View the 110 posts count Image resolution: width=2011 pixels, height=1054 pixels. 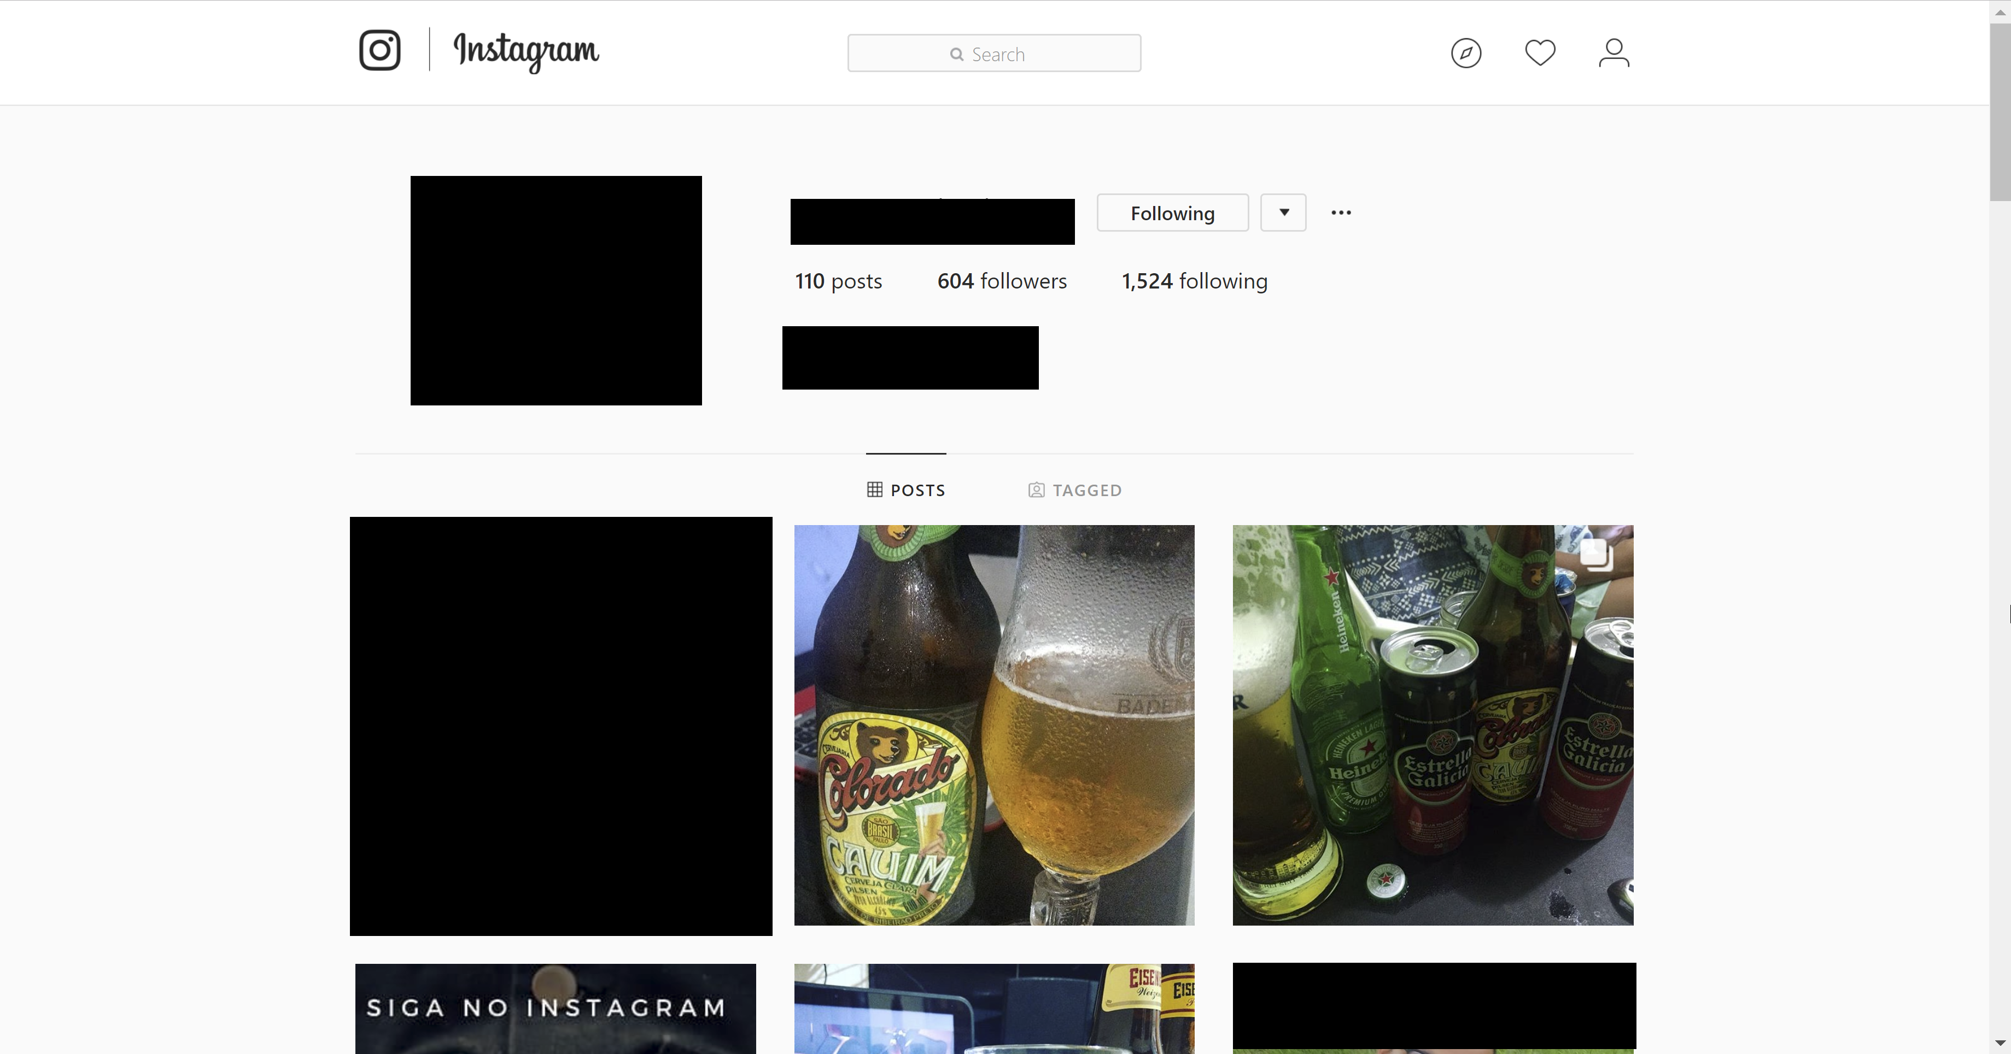click(838, 281)
